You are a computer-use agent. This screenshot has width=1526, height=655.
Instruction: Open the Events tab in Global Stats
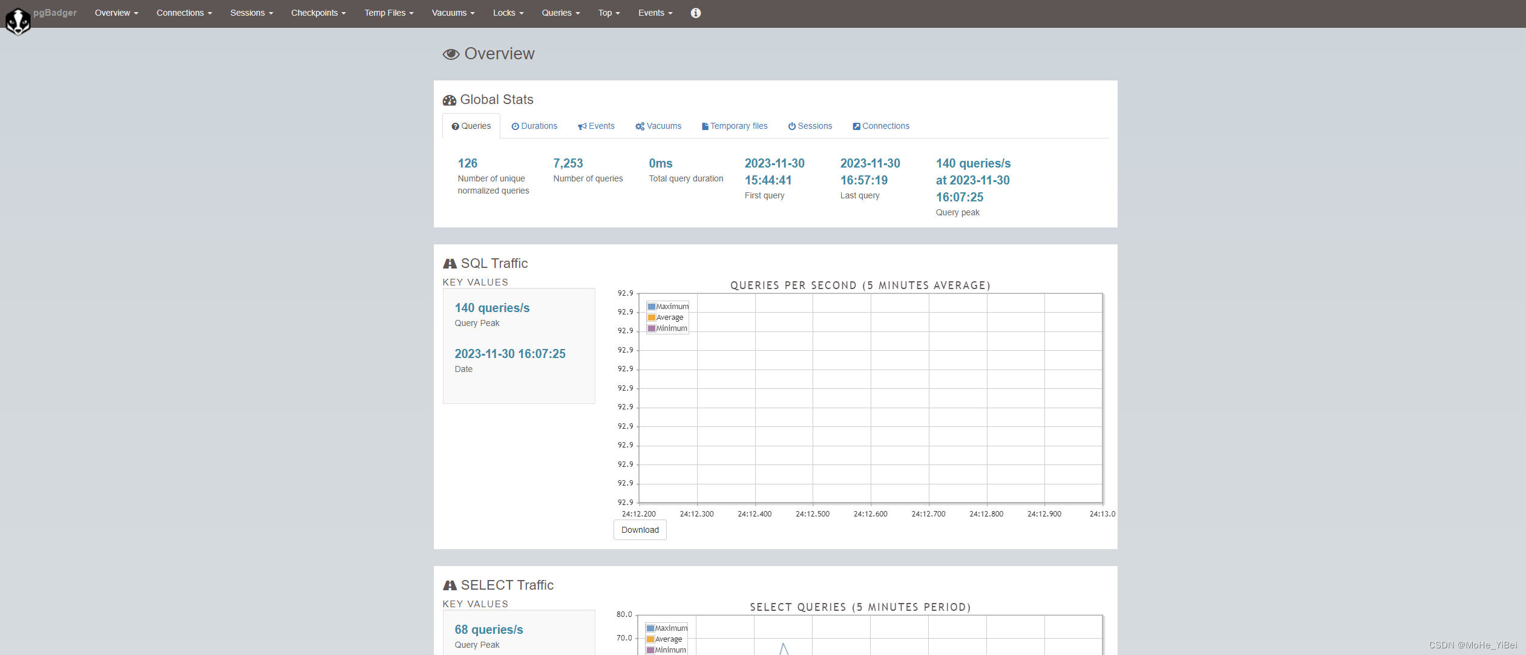tap(596, 126)
